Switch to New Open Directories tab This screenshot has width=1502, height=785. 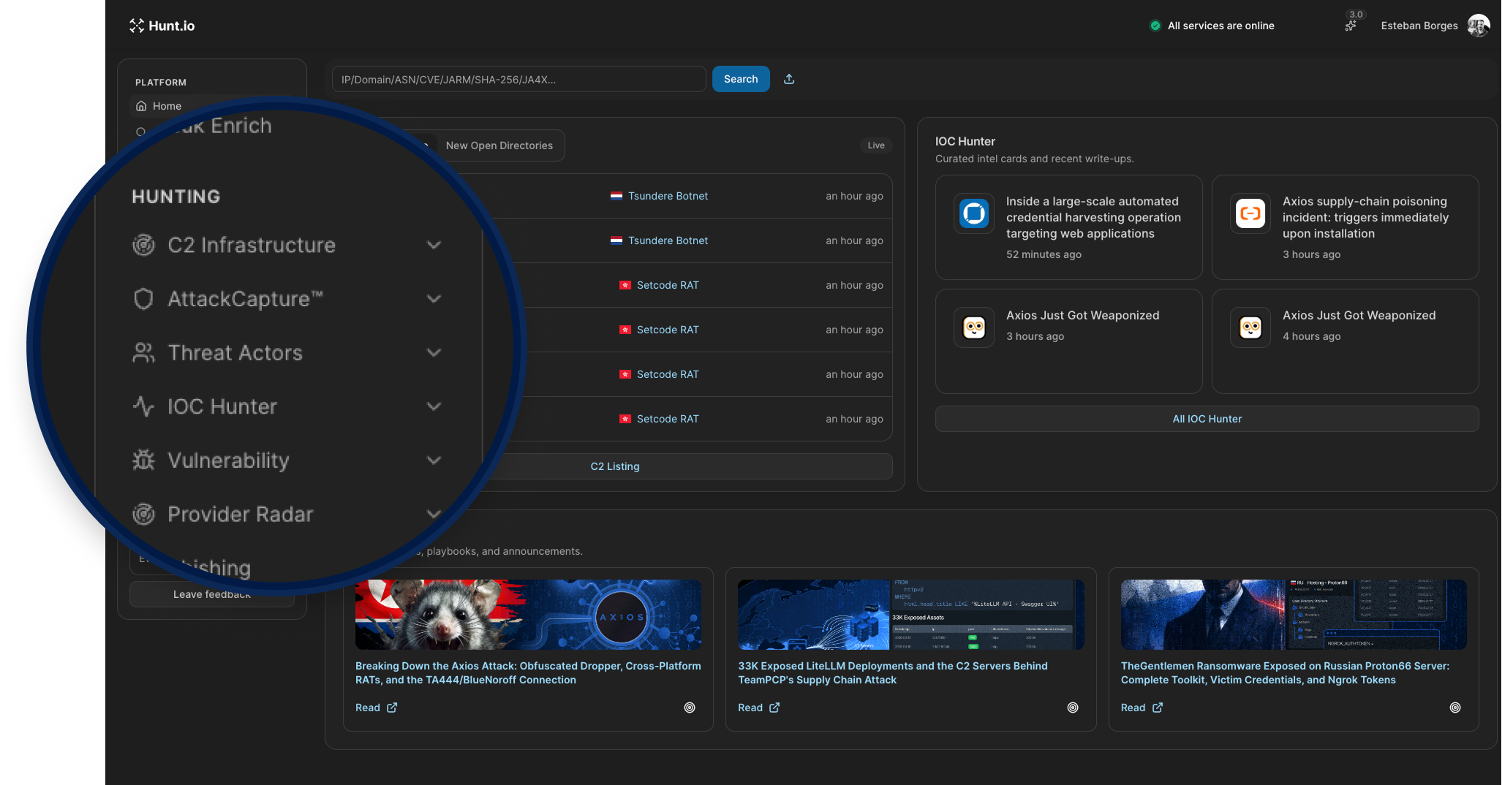(x=499, y=145)
